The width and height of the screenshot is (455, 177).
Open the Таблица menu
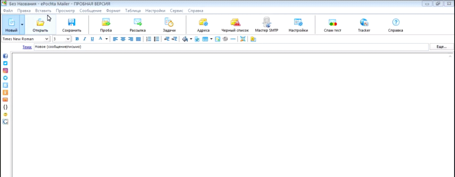coord(133,11)
